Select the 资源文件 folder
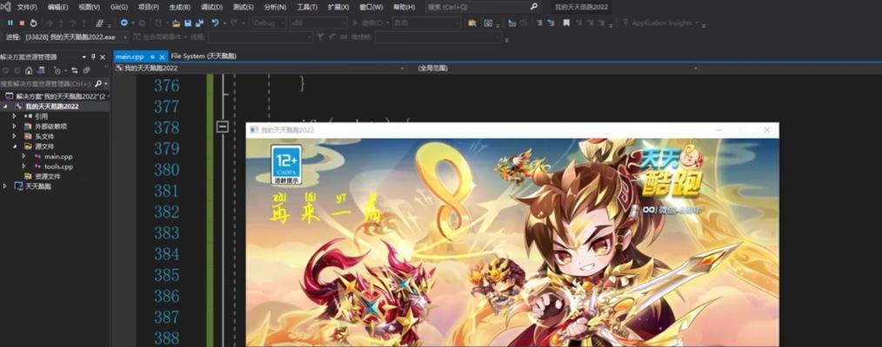 coord(47,176)
